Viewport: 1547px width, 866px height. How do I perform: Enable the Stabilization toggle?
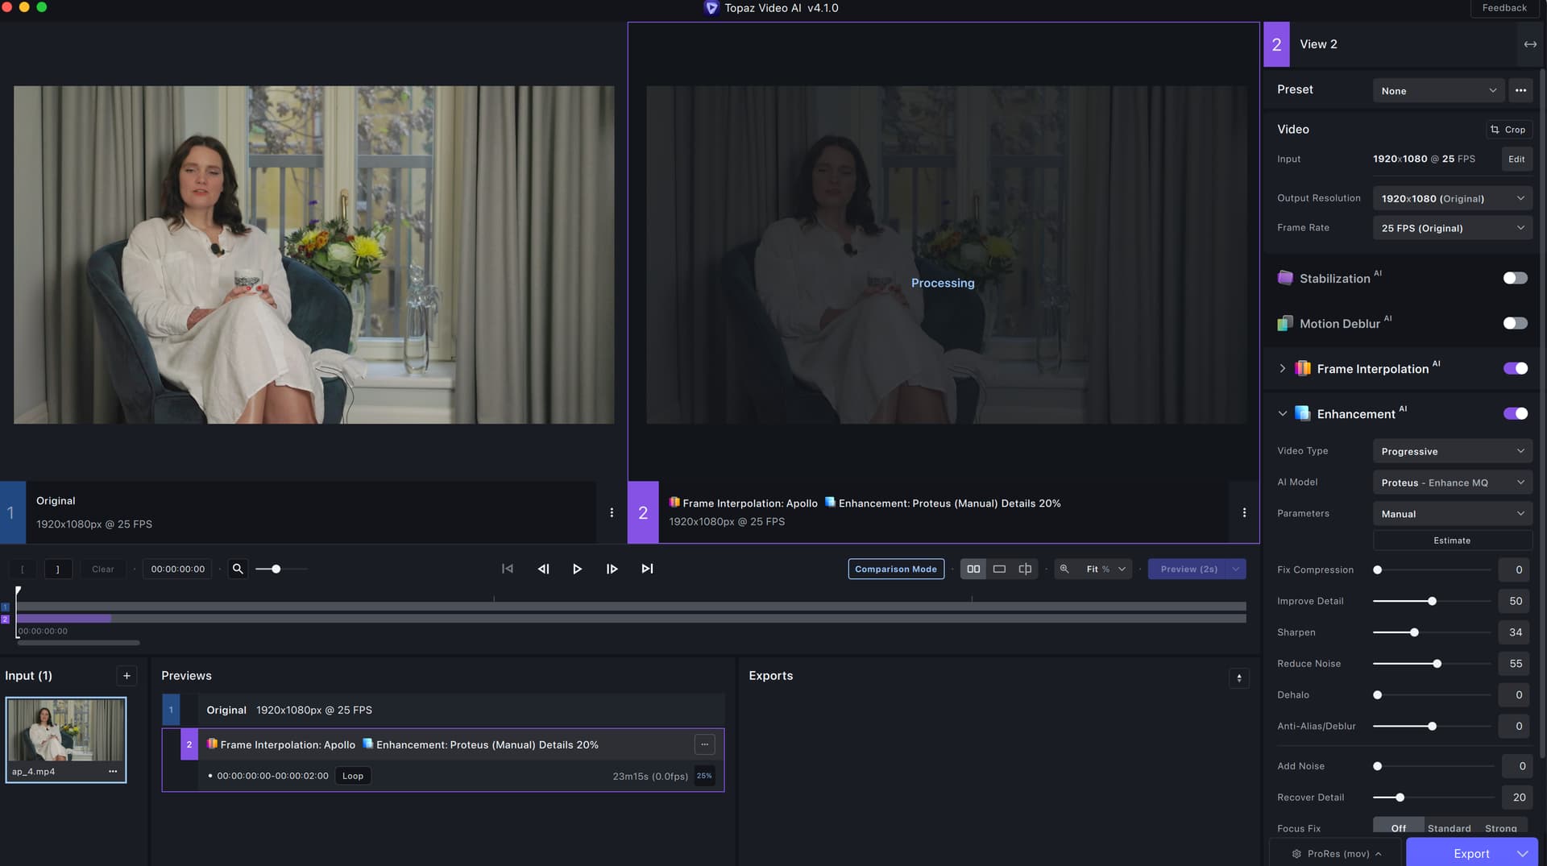point(1515,278)
